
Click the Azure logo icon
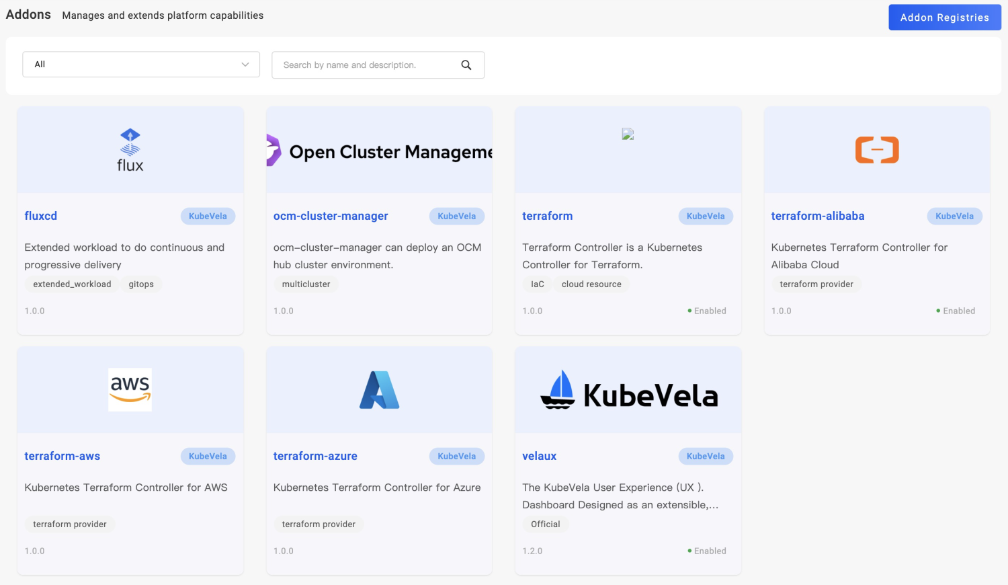coord(380,390)
